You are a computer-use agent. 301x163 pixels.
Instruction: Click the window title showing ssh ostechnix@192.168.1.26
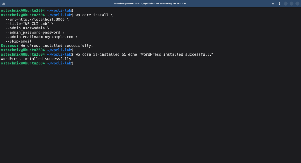click(x=150, y=4)
